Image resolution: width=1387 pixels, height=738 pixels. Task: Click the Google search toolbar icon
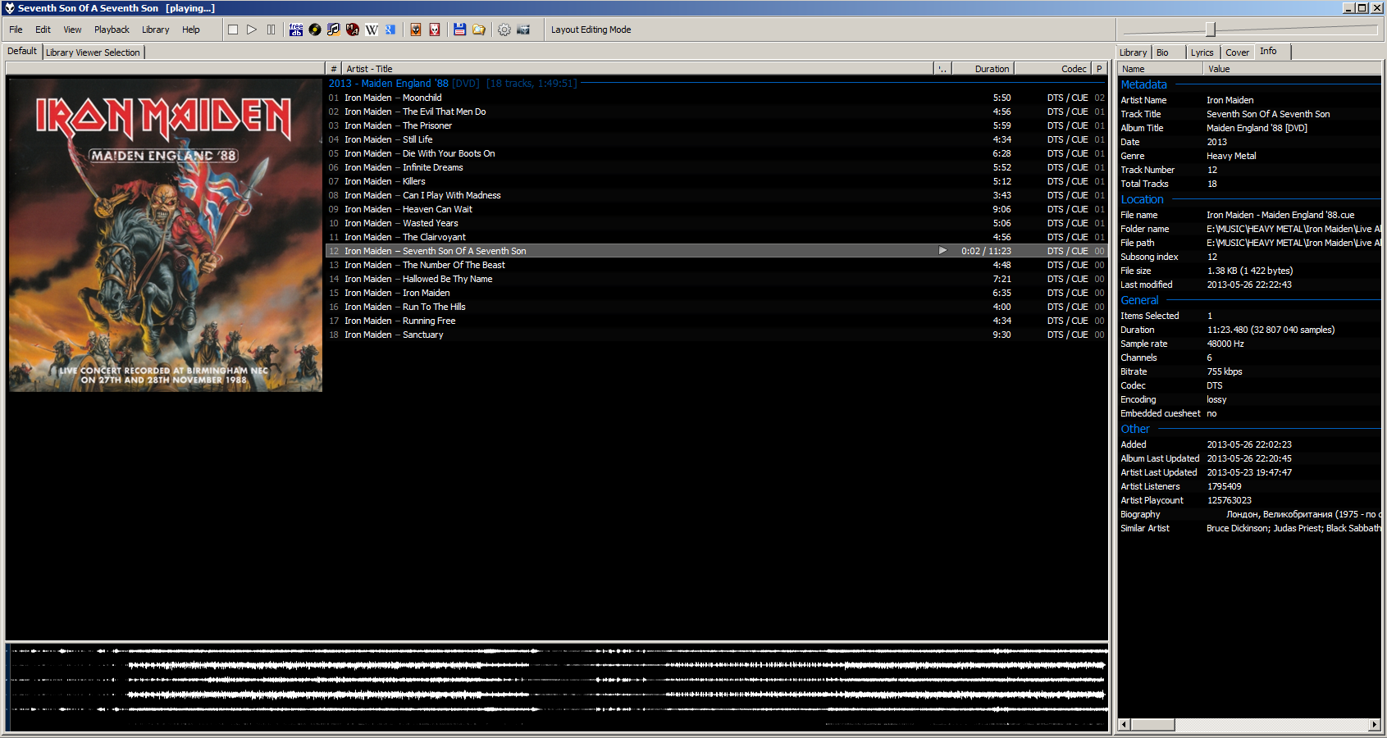(x=390, y=30)
